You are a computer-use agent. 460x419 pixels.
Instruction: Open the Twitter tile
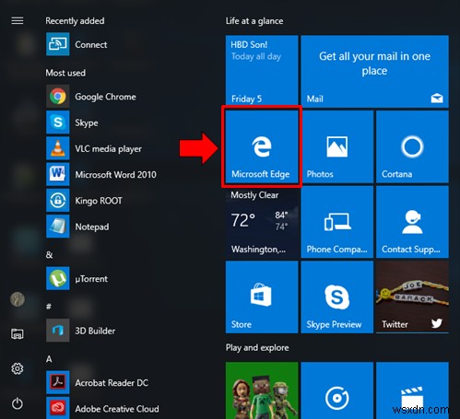412,297
